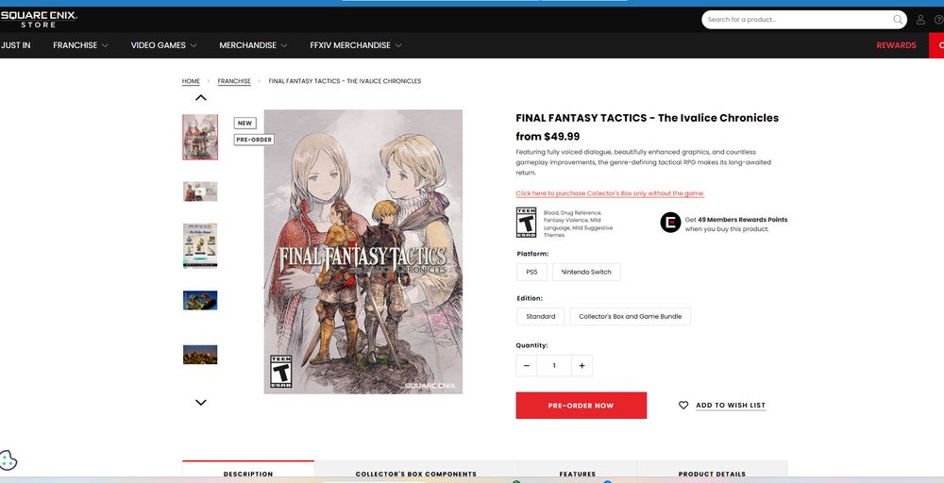Open cookie preferences icon

coord(8,460)
